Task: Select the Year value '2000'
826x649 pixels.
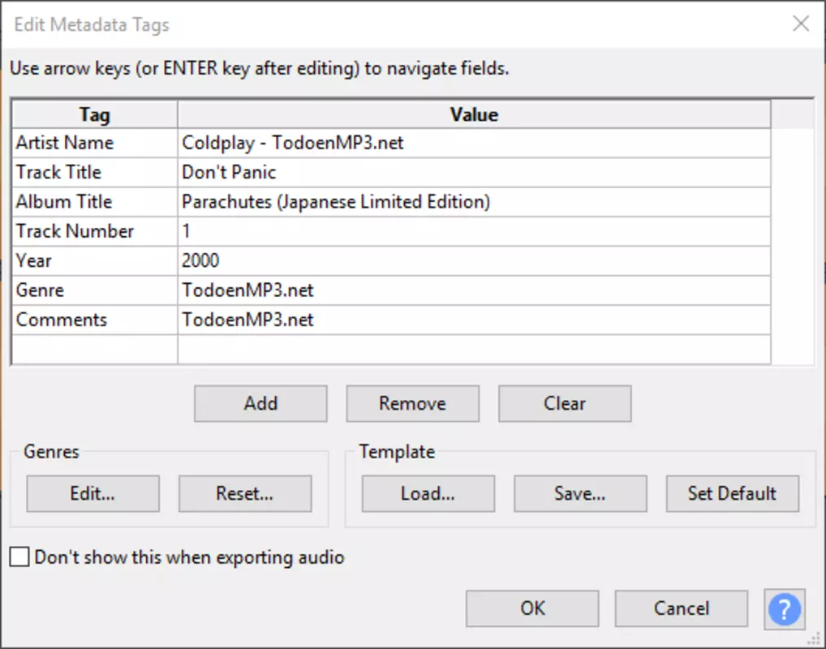Action: click(474, 260)
